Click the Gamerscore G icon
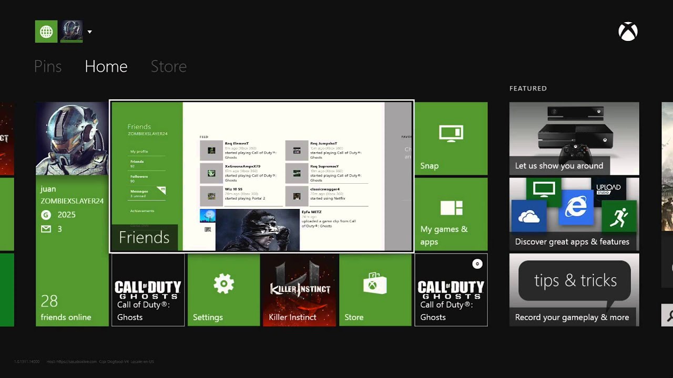673x378 pixels. [x=46, y=214]
